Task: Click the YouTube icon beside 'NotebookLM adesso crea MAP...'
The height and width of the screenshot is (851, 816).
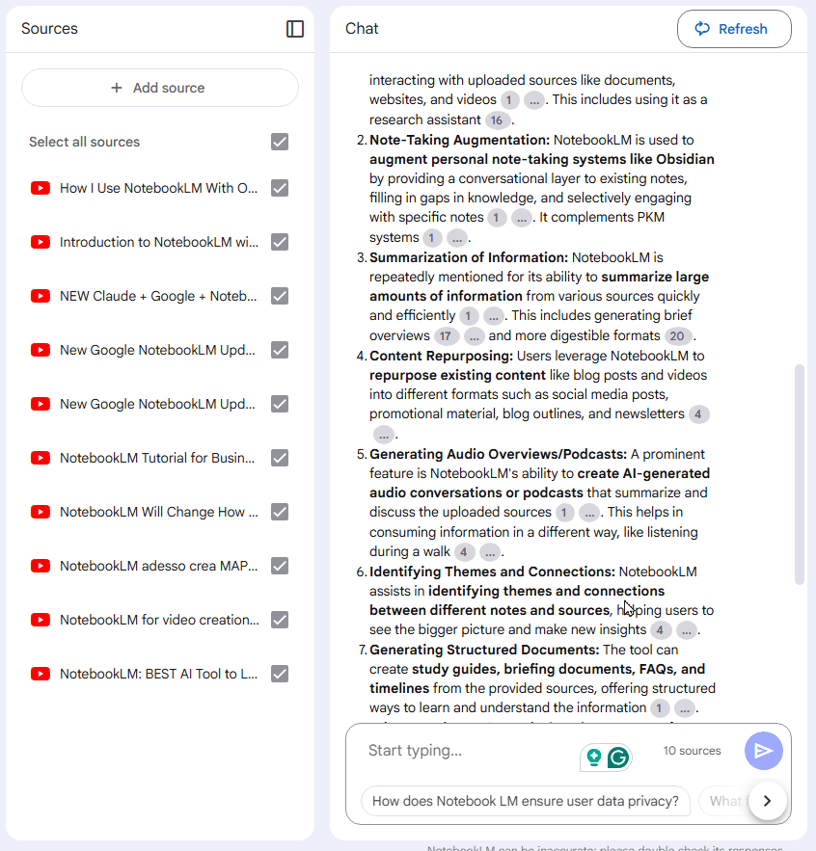Action: (41, 566)
